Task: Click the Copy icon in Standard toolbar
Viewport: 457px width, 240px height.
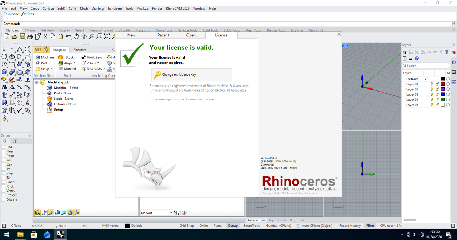Action: (53, 36)
